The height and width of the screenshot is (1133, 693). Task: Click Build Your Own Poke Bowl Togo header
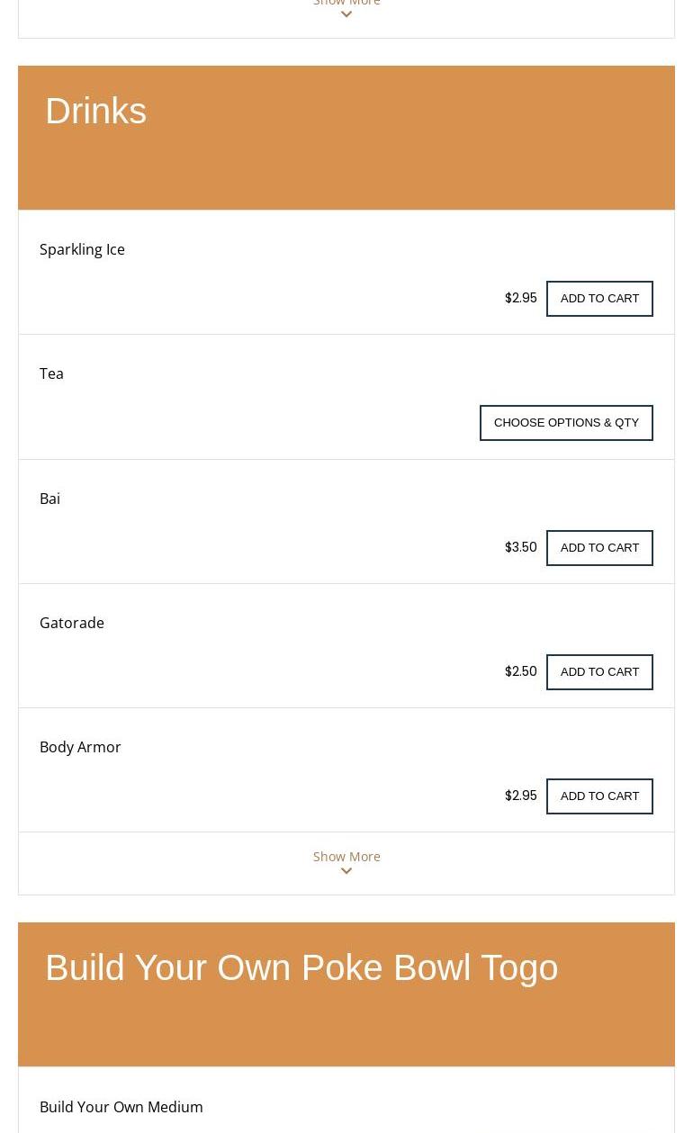(301, 968)
